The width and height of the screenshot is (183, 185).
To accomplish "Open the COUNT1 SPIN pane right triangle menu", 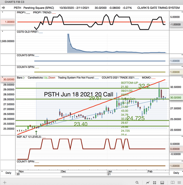I will pos(182,161).
